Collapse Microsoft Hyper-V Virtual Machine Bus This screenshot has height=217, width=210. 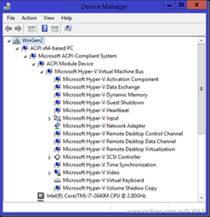point(42,72)
